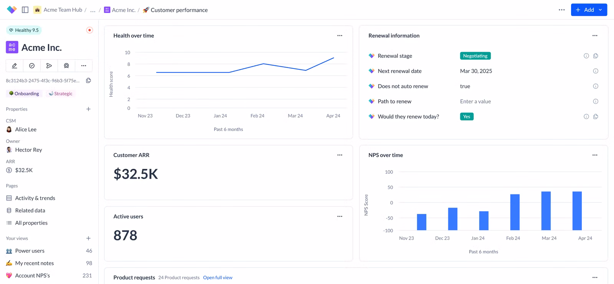Expand the collapsed breadcrumb ellipsis
Viewport: 614px width, 284px height.
click(x=93, y=10)
